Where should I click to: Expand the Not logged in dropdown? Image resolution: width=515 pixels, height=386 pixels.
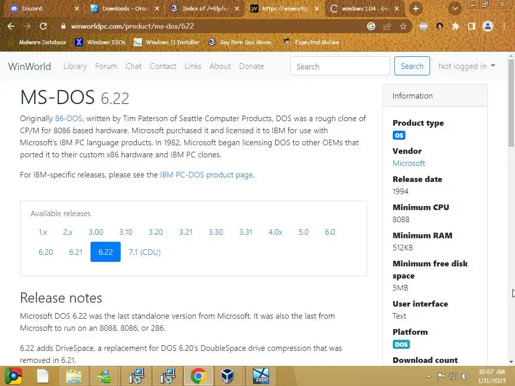coord(466,66)
